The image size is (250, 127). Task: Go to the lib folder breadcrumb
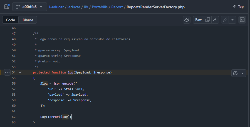click(x=86, y=7)
